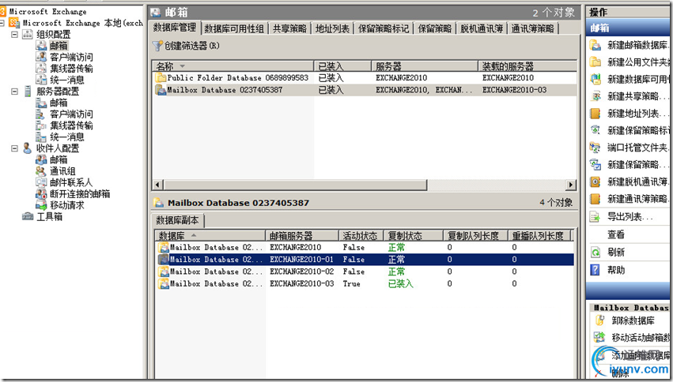Collapse the Microsoft Exchange 本地 node
The height and width of the screenshot is (382, 673).
coord(2,23)
